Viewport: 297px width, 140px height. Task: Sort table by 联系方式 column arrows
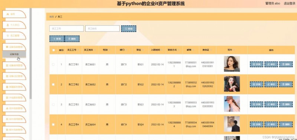pyautogui.click(x=179, y=50)
